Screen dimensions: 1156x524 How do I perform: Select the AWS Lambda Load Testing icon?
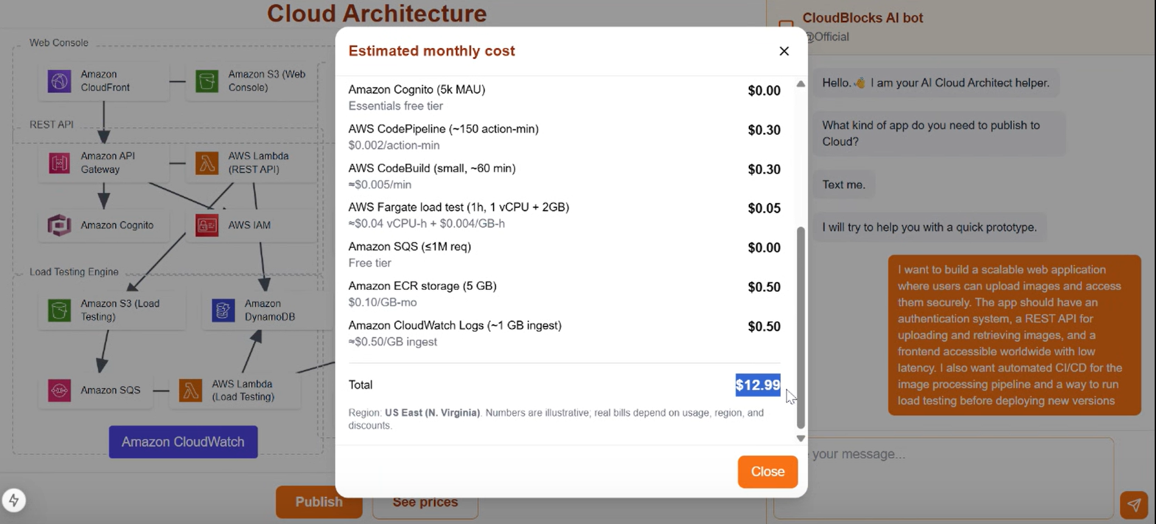coord(190,390)
